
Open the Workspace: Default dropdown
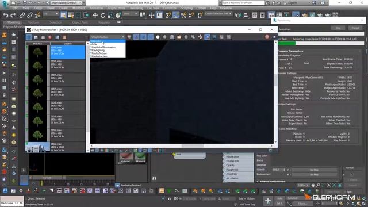pos(67,3)
